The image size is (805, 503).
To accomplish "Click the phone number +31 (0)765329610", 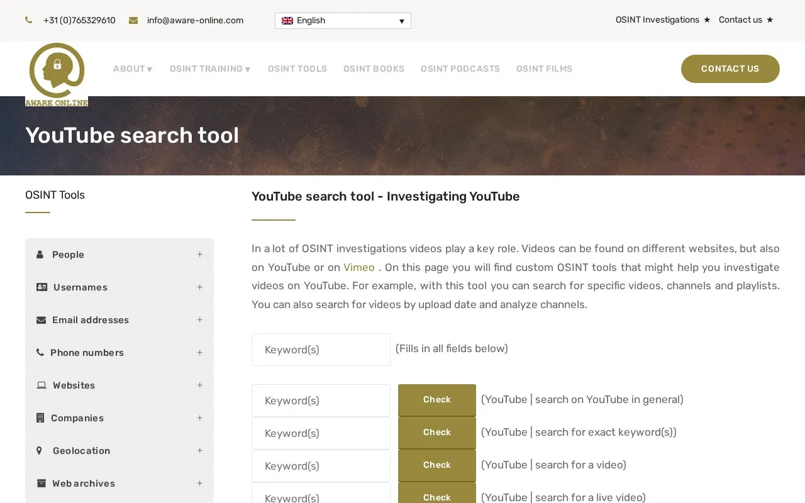I will (x=79, y=21).
